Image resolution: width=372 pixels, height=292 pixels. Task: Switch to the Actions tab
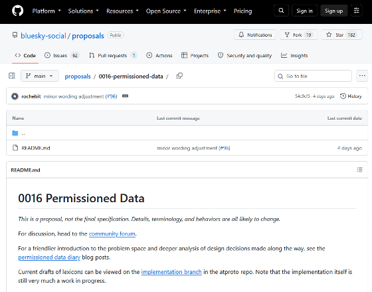pos(159,55)
